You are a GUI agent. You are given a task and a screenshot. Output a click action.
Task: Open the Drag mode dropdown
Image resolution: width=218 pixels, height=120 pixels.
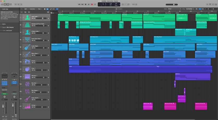coord(190,9)
